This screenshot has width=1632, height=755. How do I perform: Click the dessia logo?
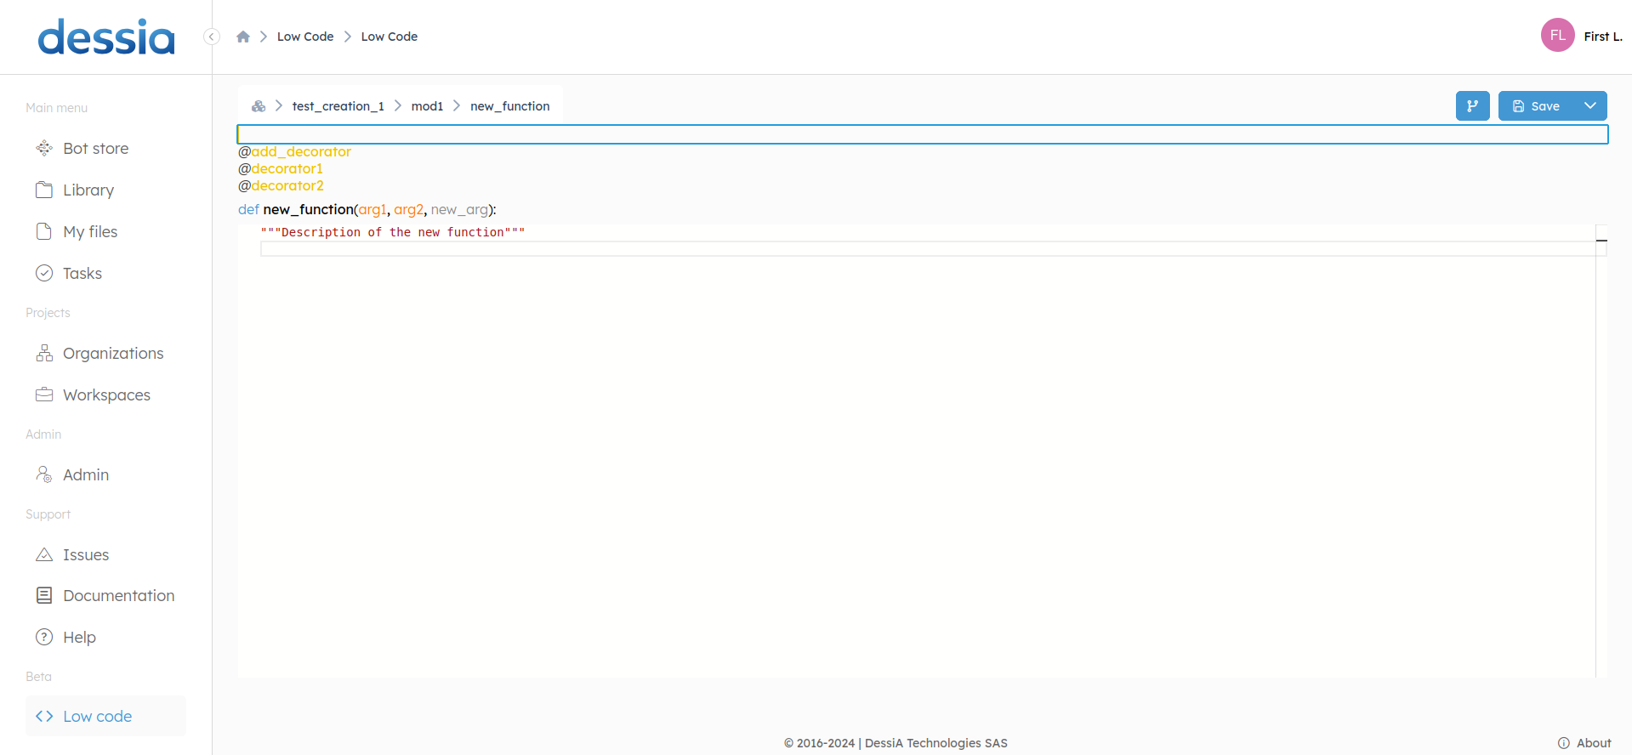(106, 37)
